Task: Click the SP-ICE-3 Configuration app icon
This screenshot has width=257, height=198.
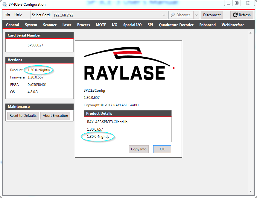Action: tap(5, 4)
